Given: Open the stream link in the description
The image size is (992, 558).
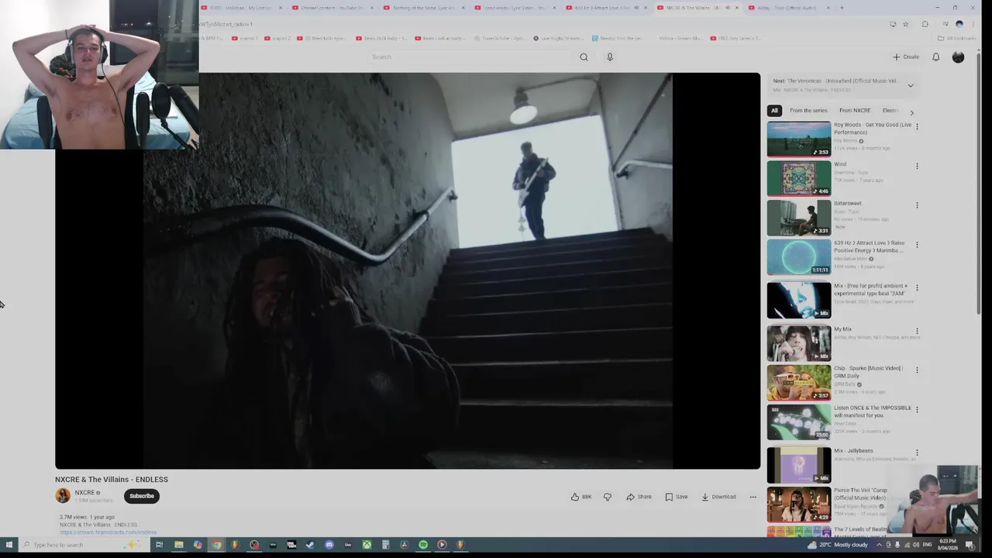Looking at the screenshot, I should tap(108, 532).
